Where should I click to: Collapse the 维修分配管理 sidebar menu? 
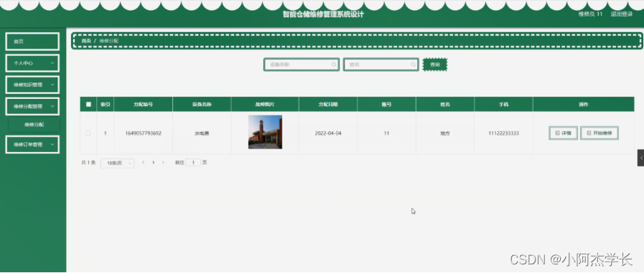coord(32,106)
